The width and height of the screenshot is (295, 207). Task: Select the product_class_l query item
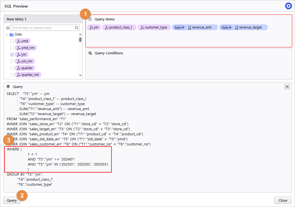pos(119,27)
